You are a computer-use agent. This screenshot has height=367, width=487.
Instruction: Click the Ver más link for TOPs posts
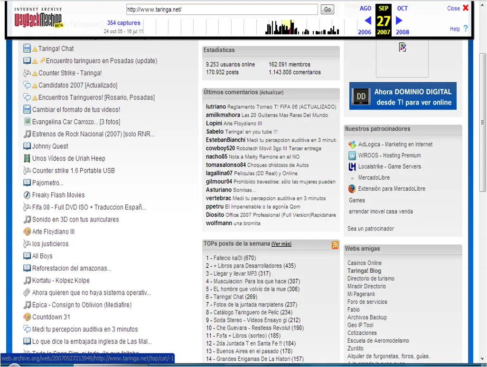pos(281,244)
